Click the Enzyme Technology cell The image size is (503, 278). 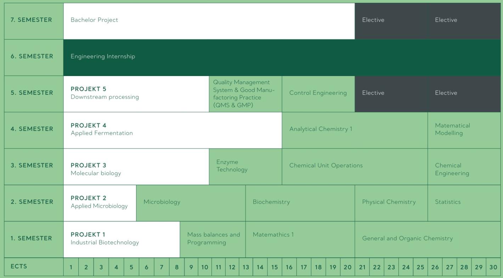click(245, 167)
